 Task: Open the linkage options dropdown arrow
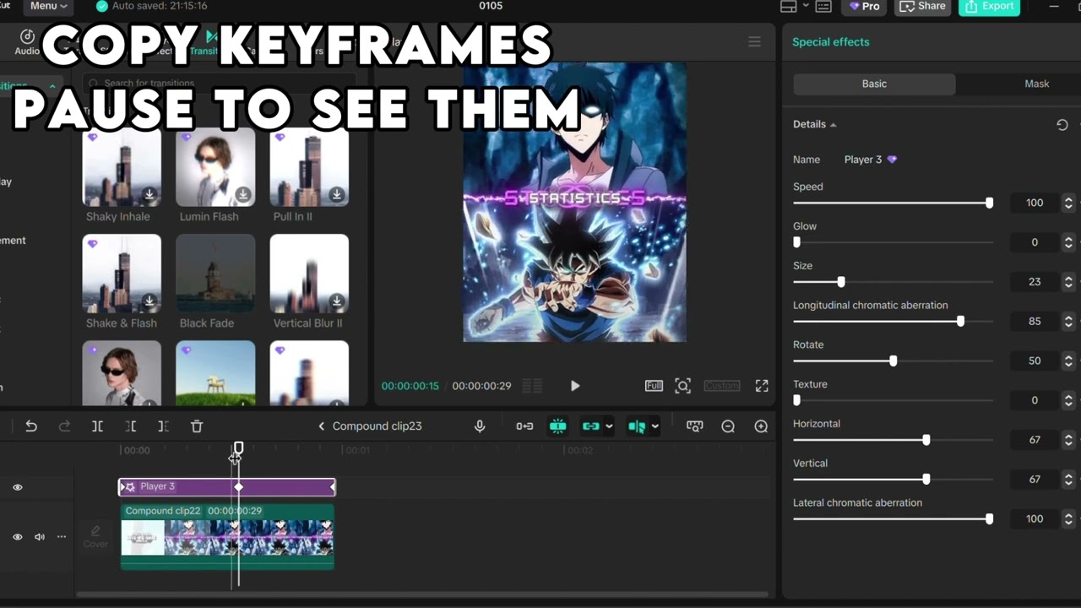click(x=609, y=426)
